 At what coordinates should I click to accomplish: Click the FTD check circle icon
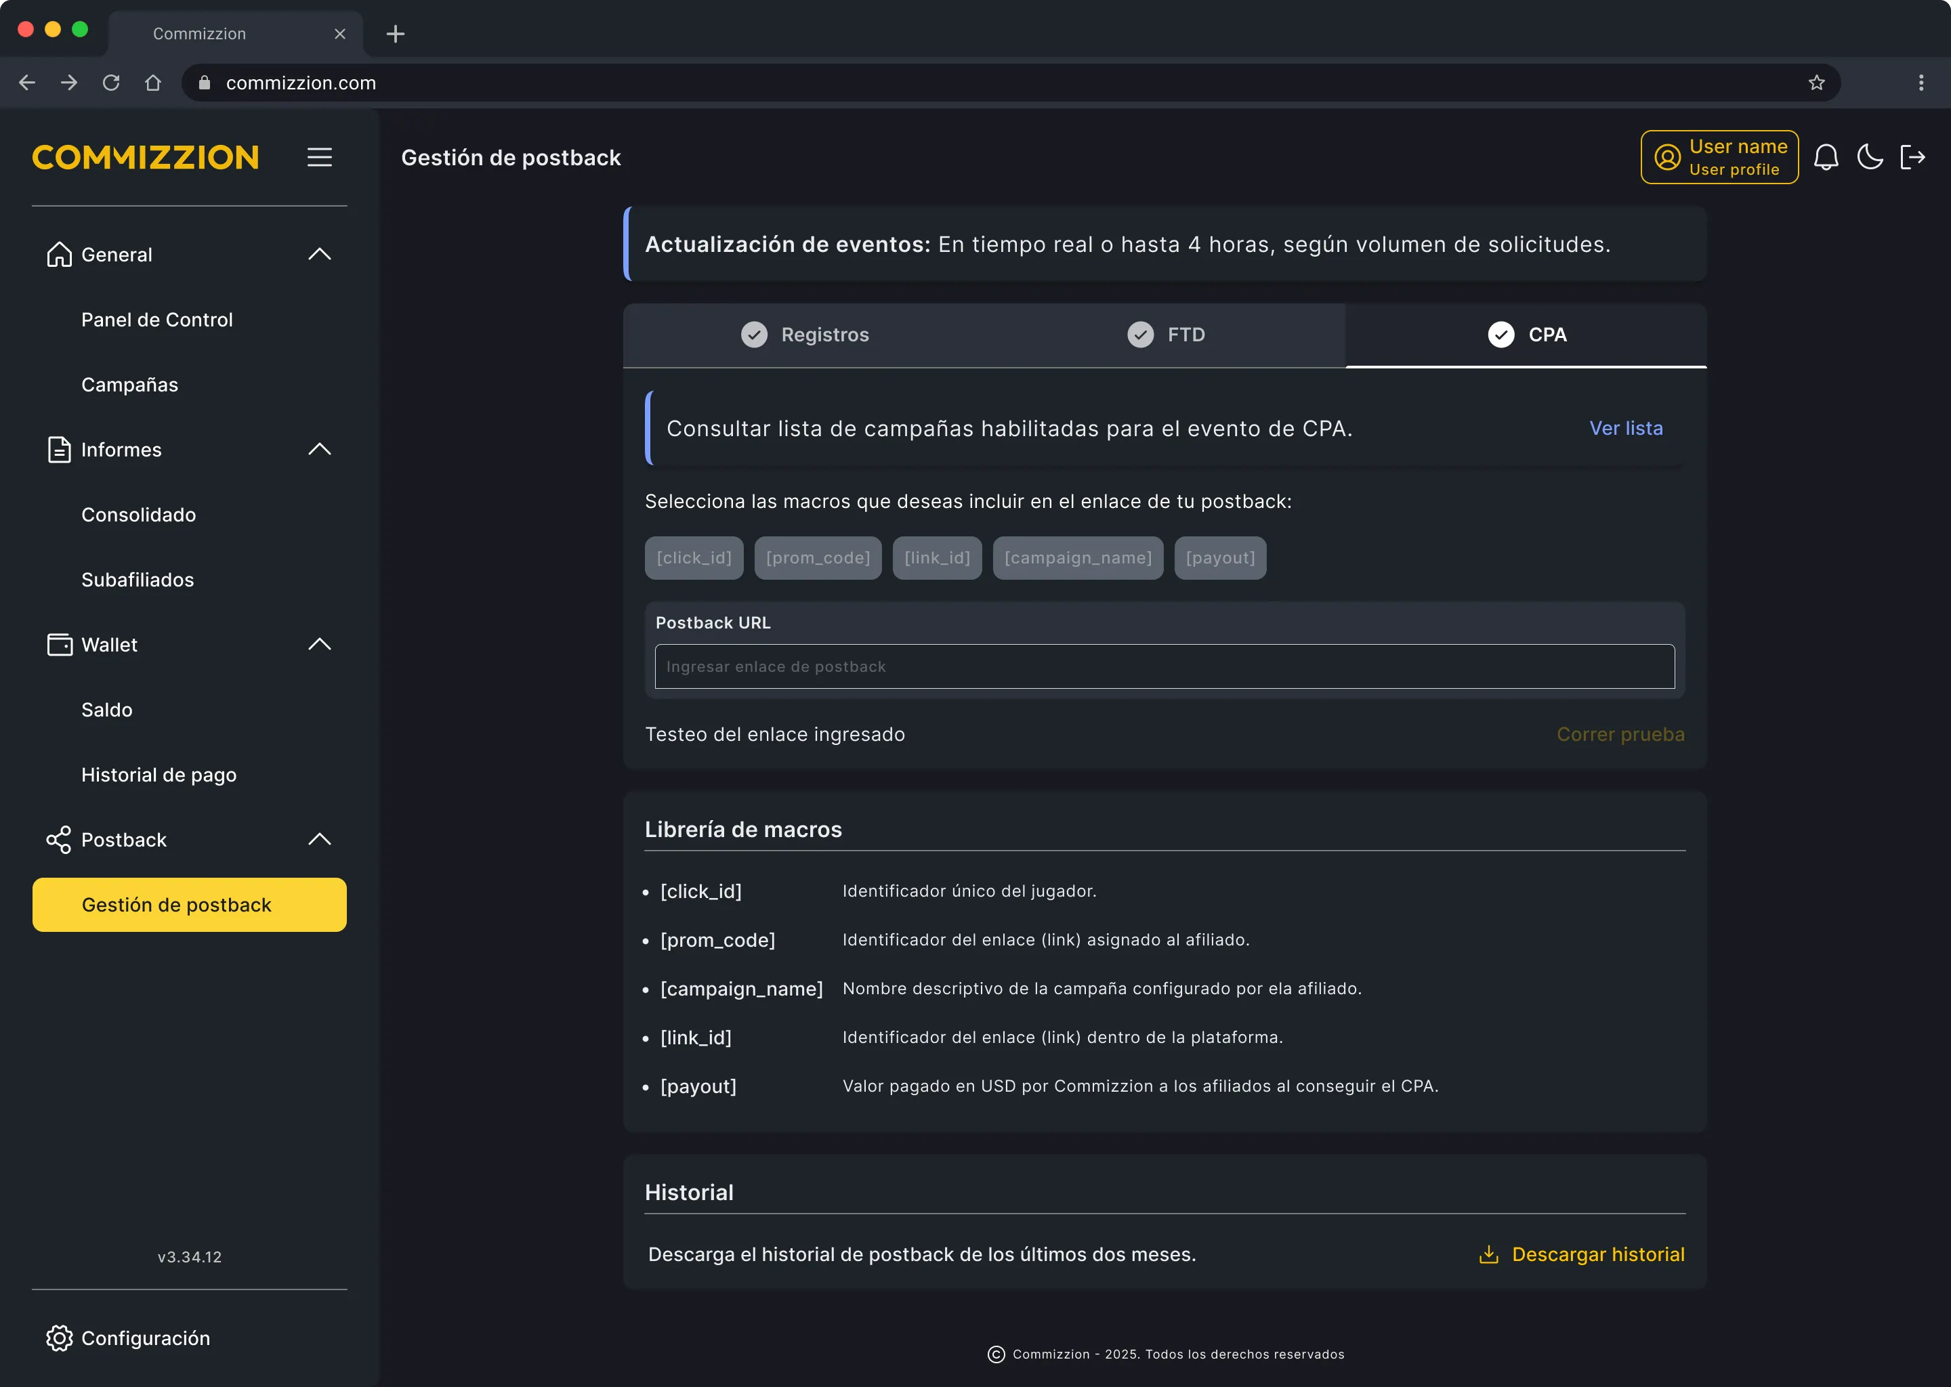(x=1140, y=335)
